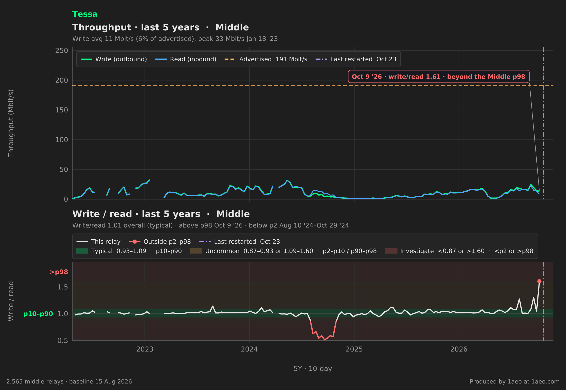The image size is (566, 390).
Task: Click the p10–p90 axis label
Action: tap(38, 314)
